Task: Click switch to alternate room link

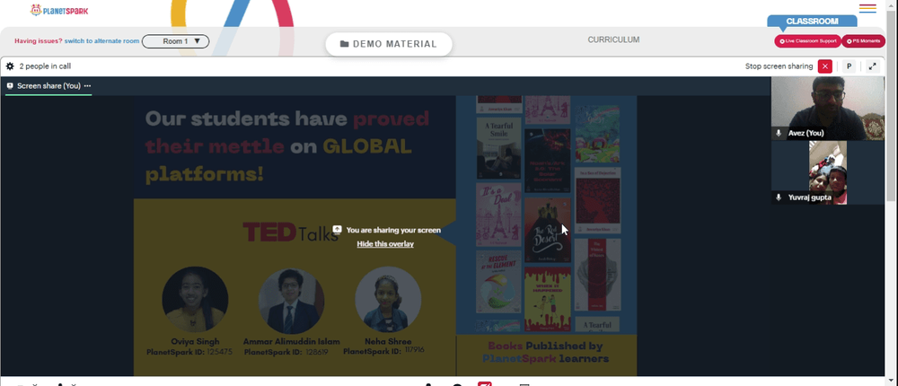Action: 102,41
